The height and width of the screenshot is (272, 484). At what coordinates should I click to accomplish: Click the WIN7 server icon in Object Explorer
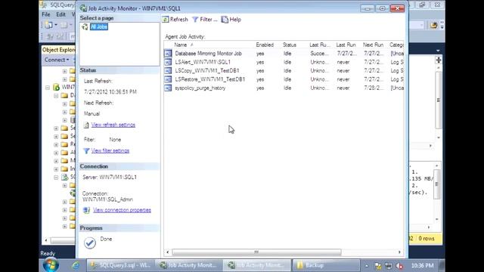coord(56,88)
